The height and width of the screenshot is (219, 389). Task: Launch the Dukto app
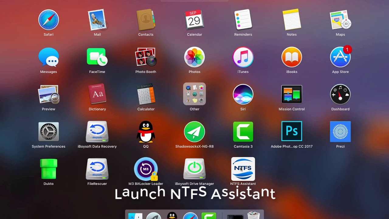tap(49, 169)
